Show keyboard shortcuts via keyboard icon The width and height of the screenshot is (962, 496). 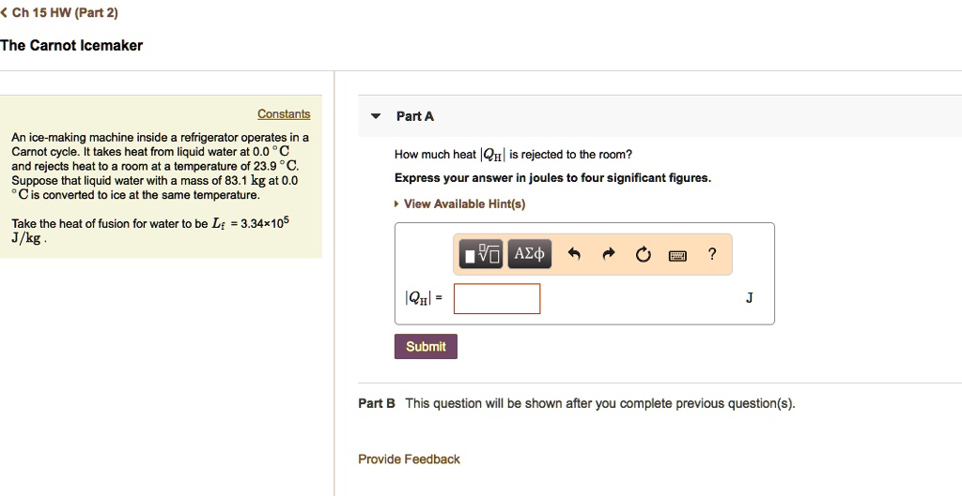[677, 255]
